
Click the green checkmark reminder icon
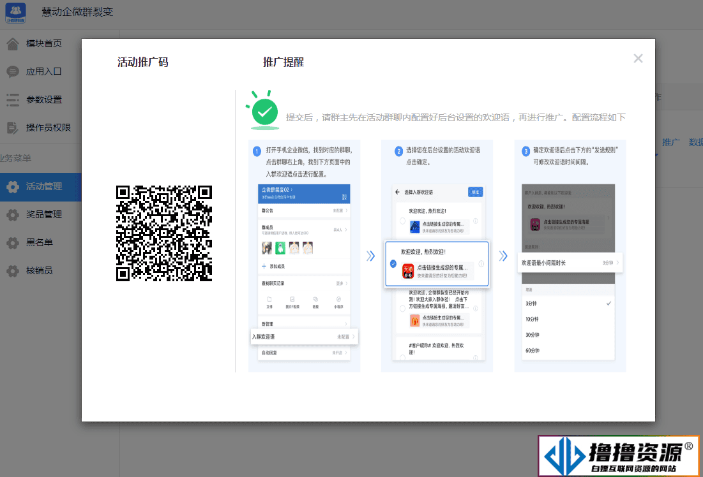pos(264,110)
